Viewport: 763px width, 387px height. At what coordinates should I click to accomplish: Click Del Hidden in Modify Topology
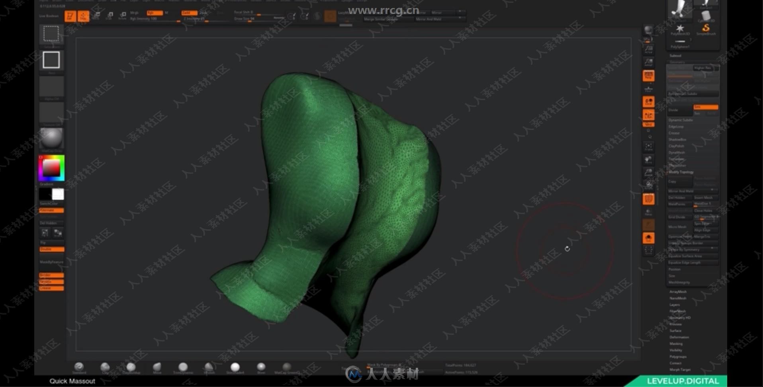(680, 197)
